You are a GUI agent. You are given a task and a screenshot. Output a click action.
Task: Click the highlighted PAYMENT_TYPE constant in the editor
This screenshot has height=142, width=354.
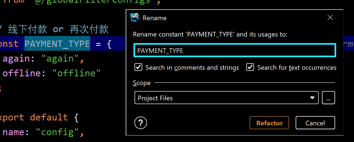[x=57, y=44]
